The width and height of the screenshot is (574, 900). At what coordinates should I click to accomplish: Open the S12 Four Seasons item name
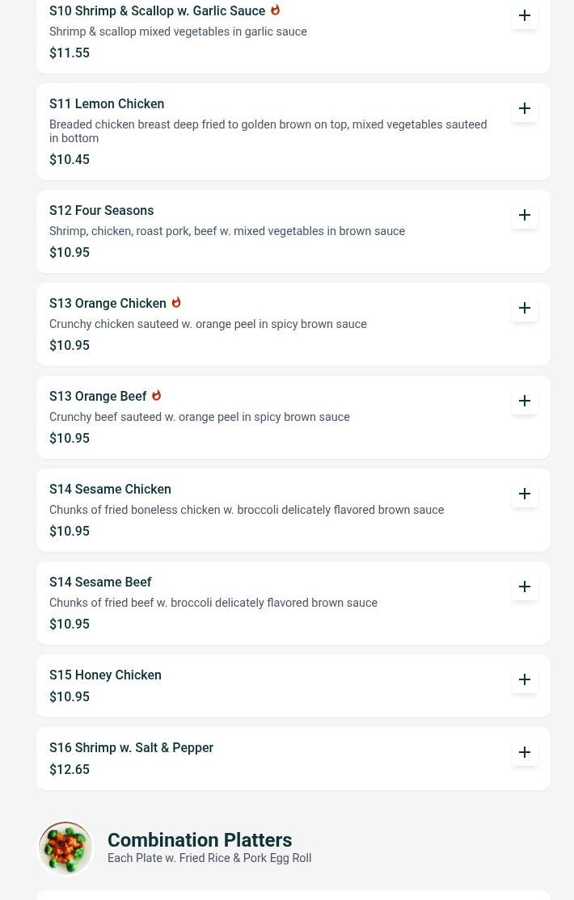102,211
